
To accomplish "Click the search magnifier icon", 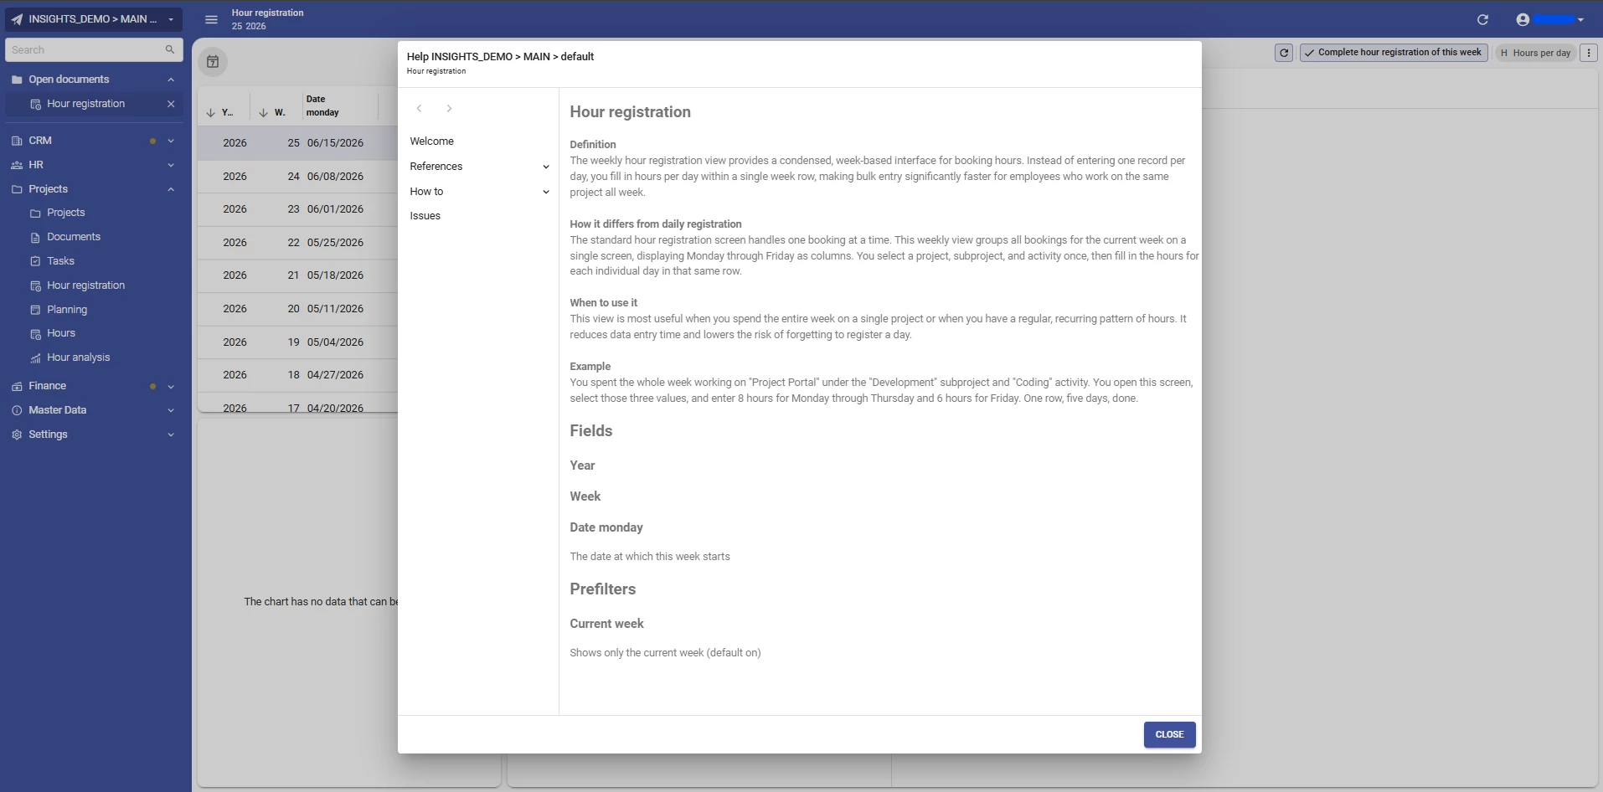I will tap(170, 50).
